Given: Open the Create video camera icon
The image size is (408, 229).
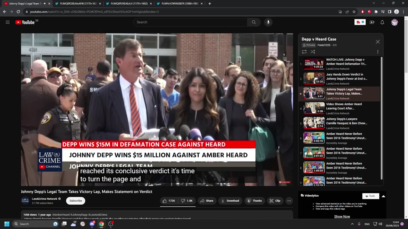Looking at the screenshot, I should (x=372, y=22).
